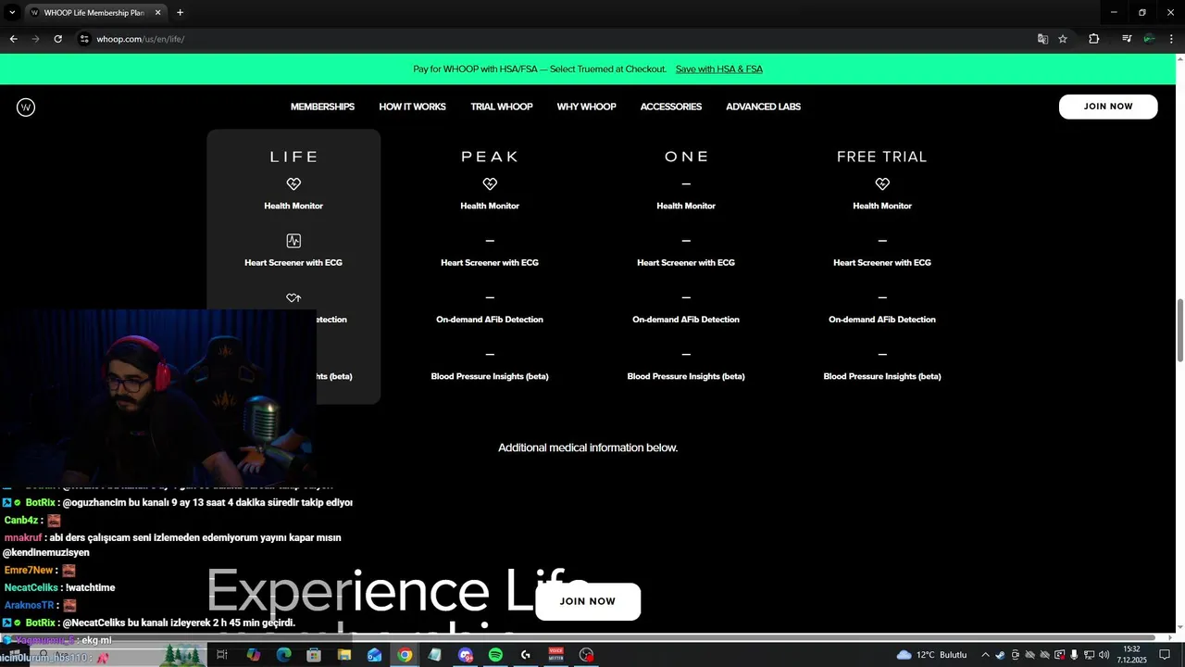The height and width of the screenshot is (667, 1185).
Task: Click the Health Monitor heart icon under FREE TRIAL
Action: (x=882, y=183)
